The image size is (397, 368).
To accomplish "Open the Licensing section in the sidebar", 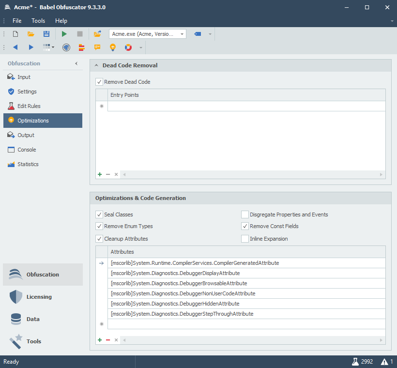I will 43,297.
